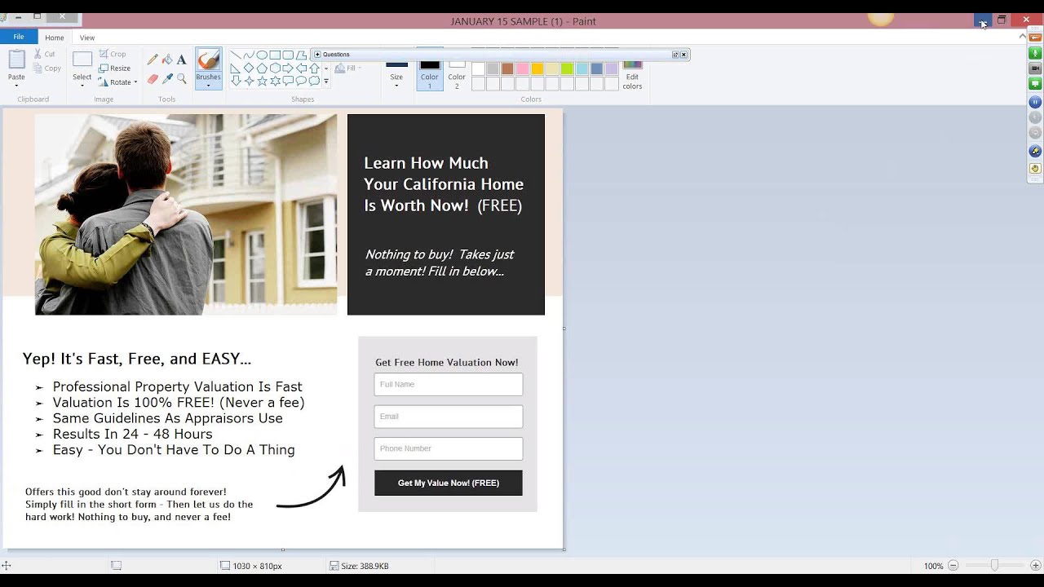This screenshot has width=1044, height=587.
Task: Choose the pink color swatch
Action: click(x=522, y=69)
